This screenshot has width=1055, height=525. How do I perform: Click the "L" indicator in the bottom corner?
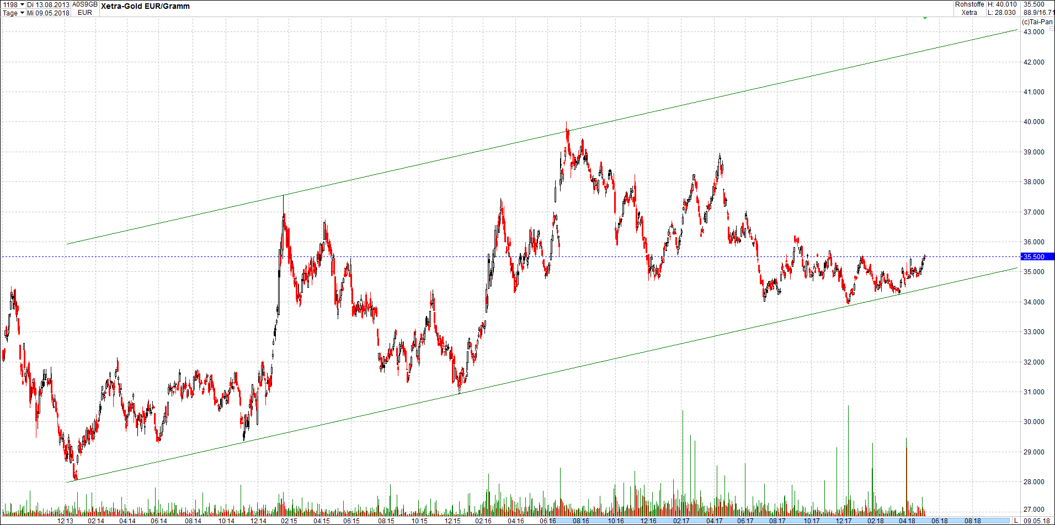tap(1016, 520)
